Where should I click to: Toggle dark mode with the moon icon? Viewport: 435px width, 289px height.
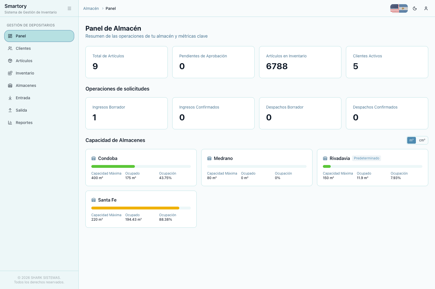(x=415, y=8)
